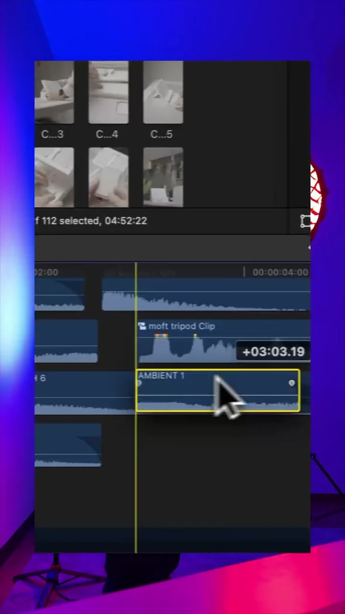The width and height of the screenshot is (345, 614).
Task: Select the C...5 clip thumbnail
Action: click(x=163, y=92)
